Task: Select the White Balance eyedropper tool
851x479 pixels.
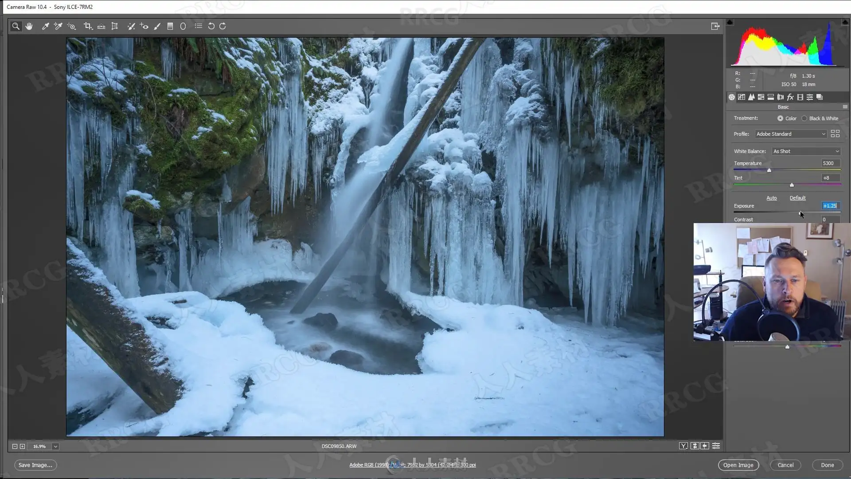Action: (x=45, y=26)
